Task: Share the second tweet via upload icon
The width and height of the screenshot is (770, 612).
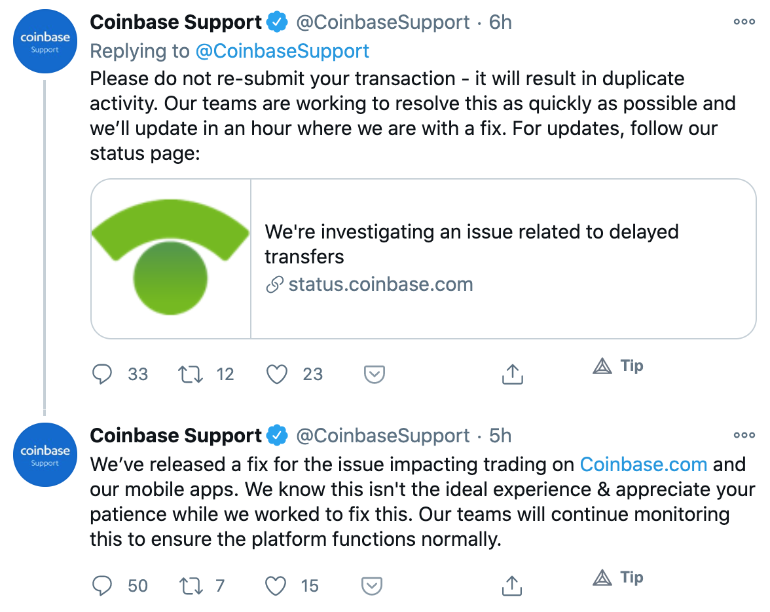Action: click(x=512, y=584)
